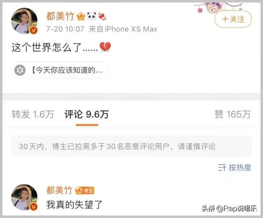Tap the grey flower icon in link card
Viewport: 263px width, 218px height.
20,70
